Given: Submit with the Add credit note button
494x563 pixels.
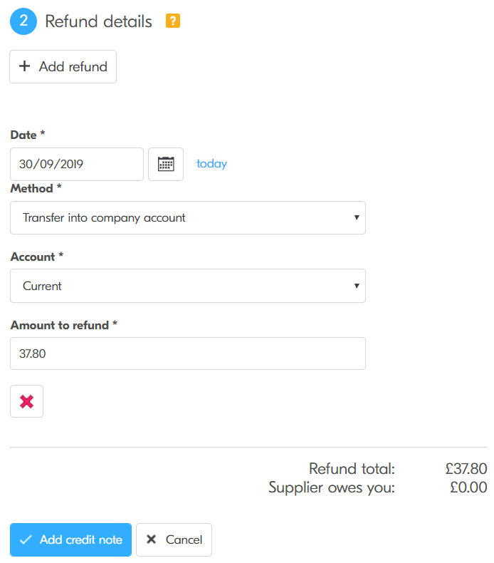Looking at the screenshot, I should click(71, 539).
